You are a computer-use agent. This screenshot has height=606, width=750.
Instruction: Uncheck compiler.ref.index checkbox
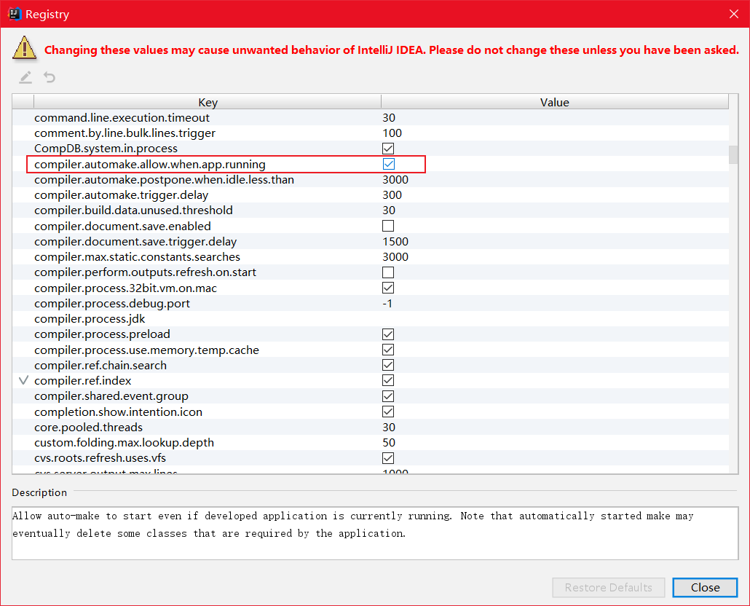coord(388,380)
